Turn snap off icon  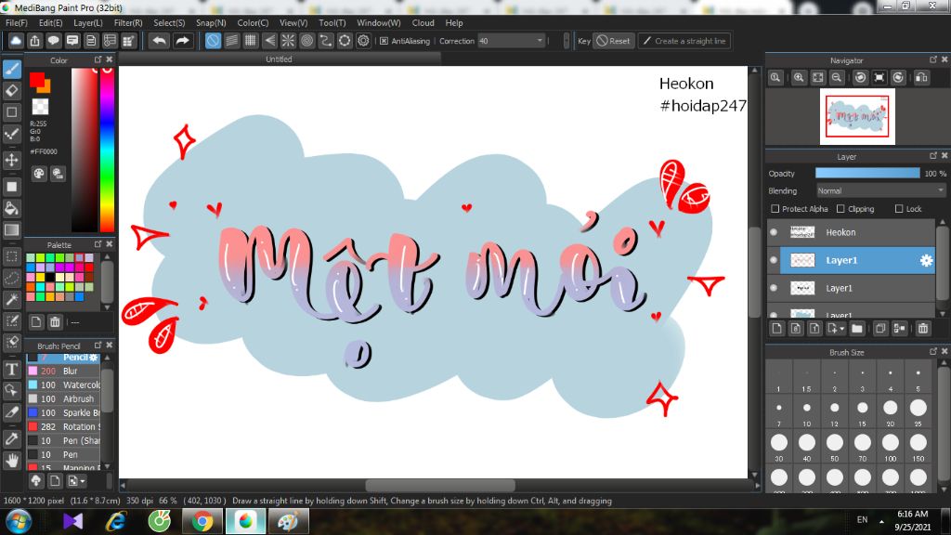213,41
